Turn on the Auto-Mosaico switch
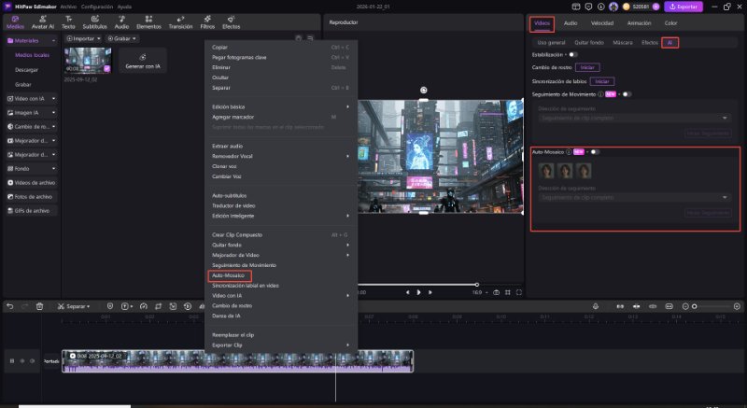 (593, 150)
